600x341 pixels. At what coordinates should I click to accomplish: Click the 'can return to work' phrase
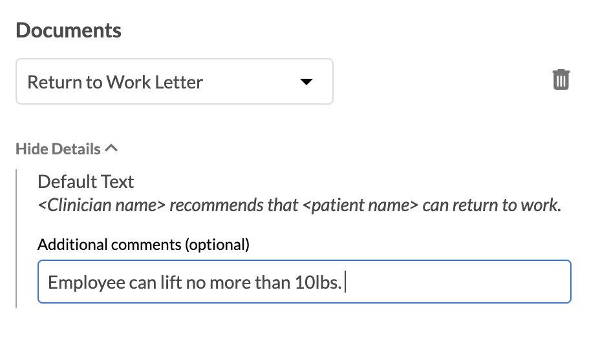[x=491, y=206]
